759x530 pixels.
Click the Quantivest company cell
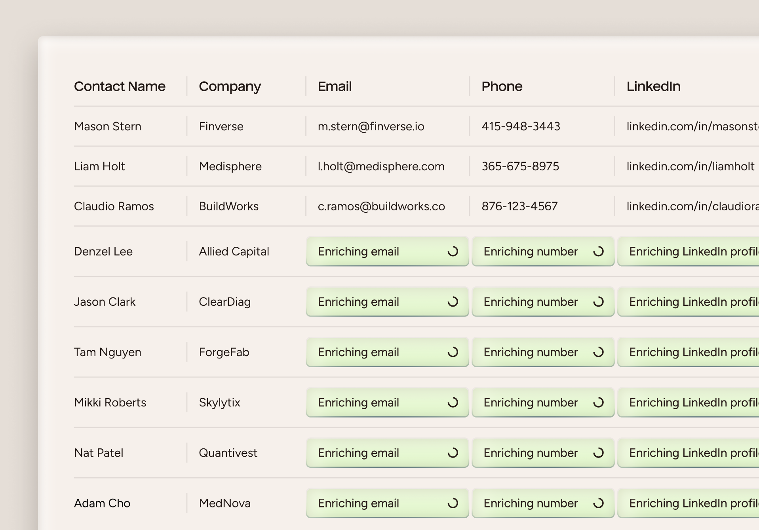(x=228, y=453)
